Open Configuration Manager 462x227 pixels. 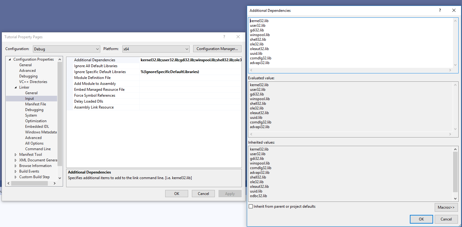(x=217, y=49)
